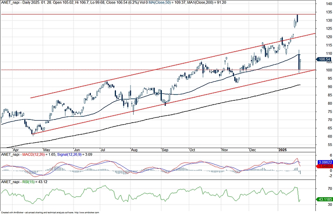Click the 'Close 106.54 (6.2%)' text in header
This screenshot has height=214, width=333.
122,2
